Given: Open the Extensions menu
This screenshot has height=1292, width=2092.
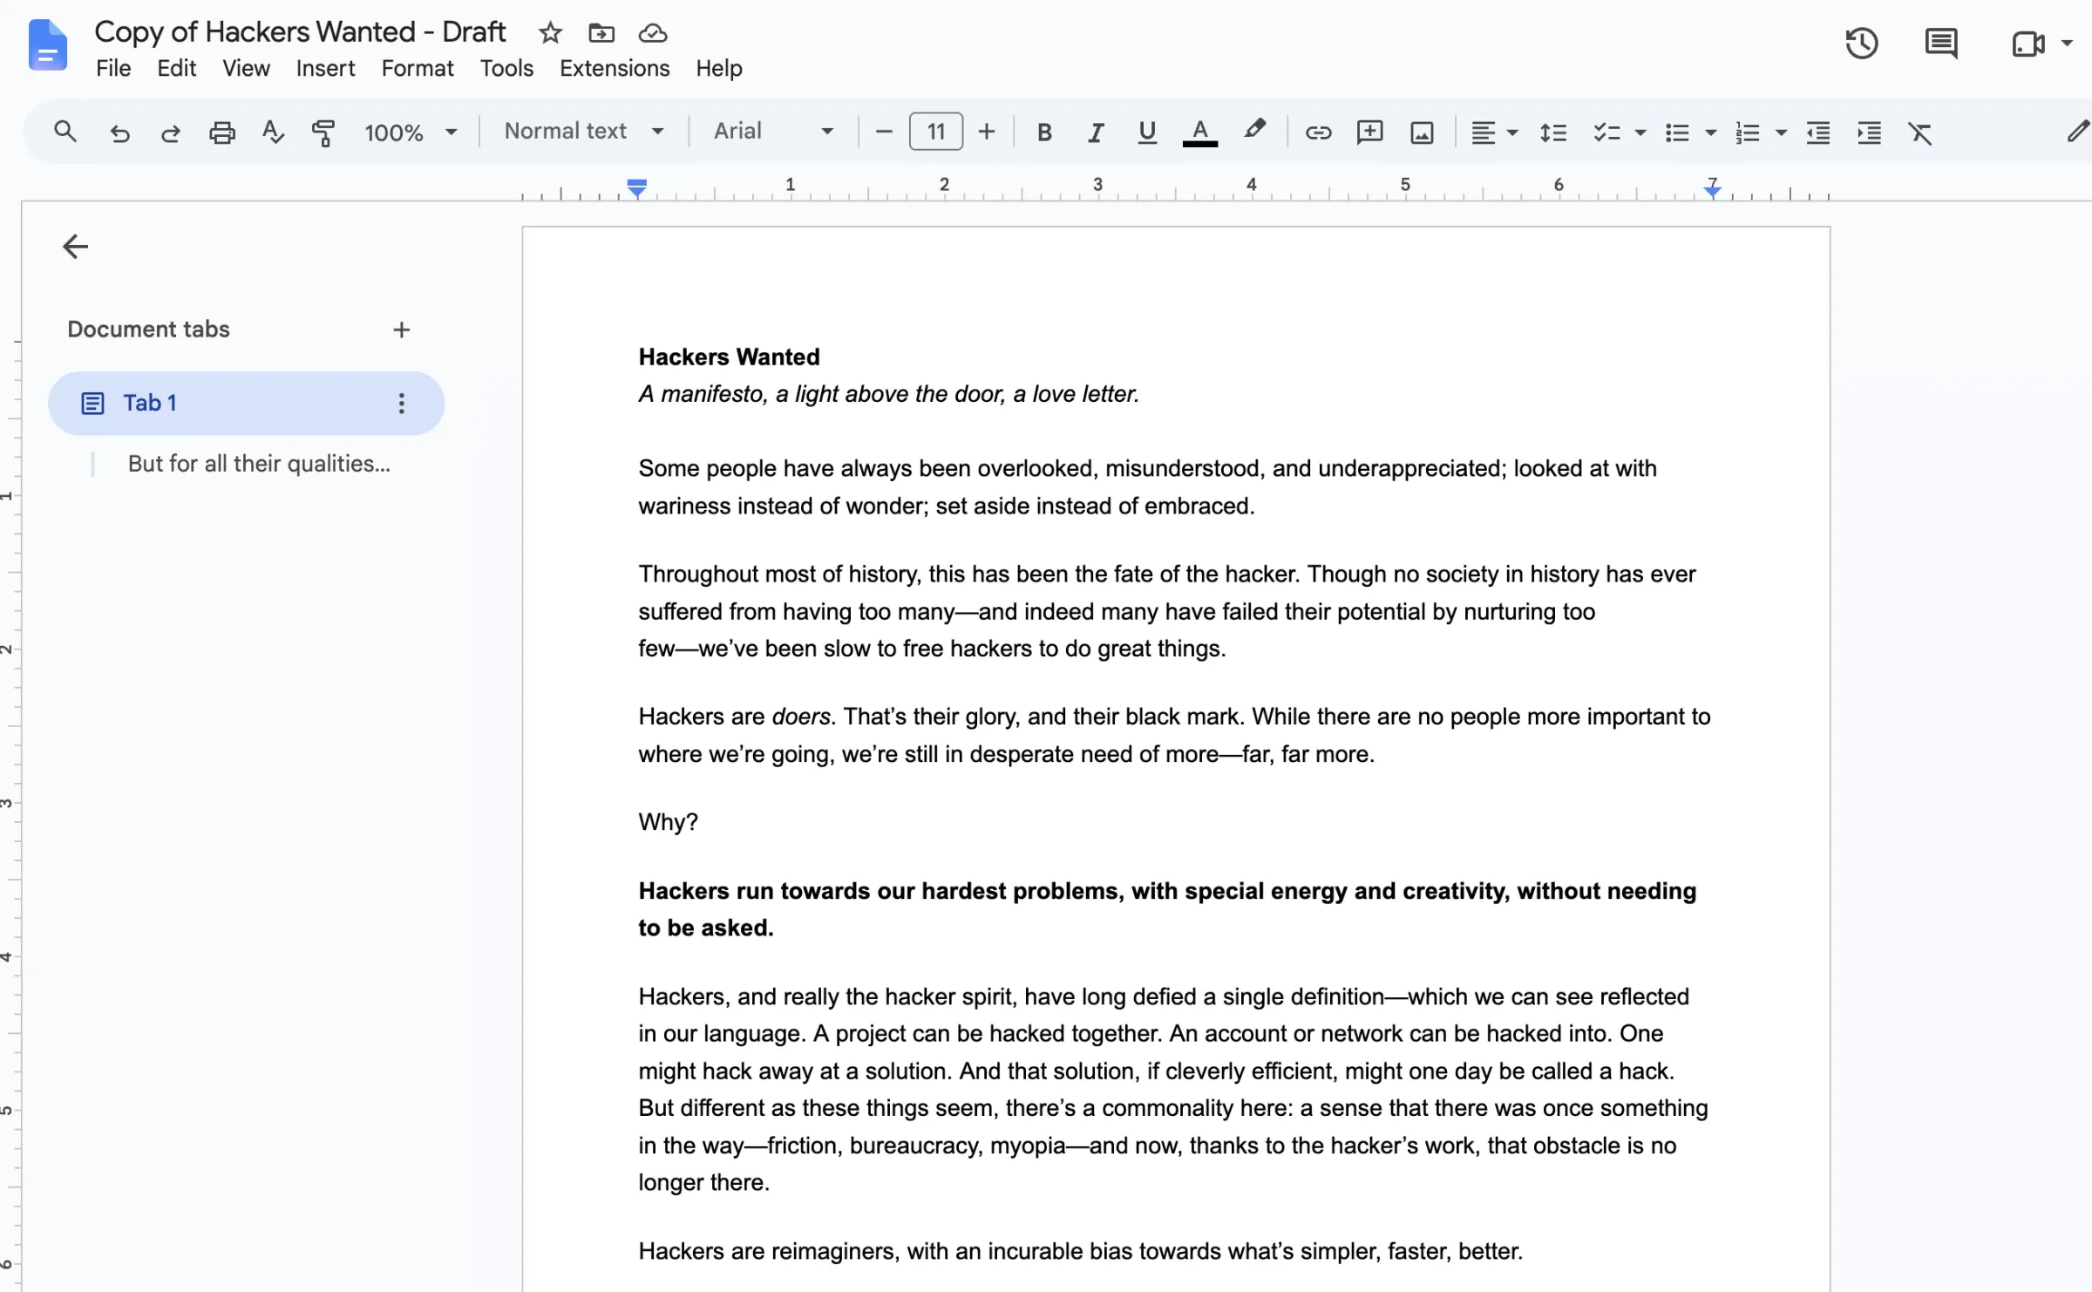Looking at the screenshot, I should tap(615, 68).
